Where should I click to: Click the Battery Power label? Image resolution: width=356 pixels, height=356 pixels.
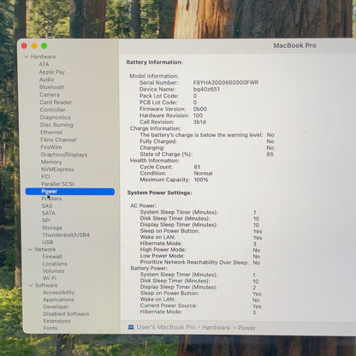pos(149,269)
